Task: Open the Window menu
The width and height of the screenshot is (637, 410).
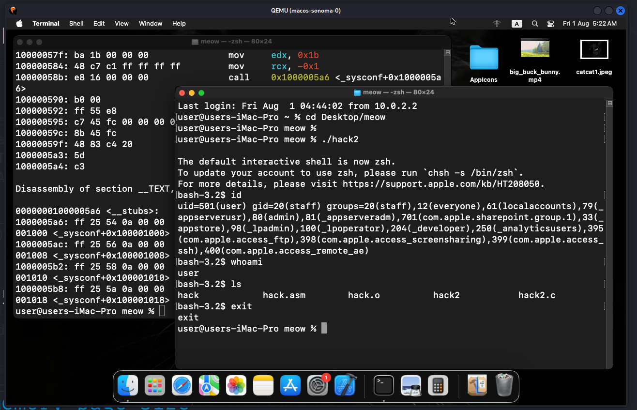Action: (x=151, y=23)
